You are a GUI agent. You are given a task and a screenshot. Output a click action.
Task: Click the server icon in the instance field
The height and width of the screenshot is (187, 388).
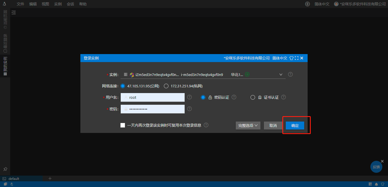[126, 75]
